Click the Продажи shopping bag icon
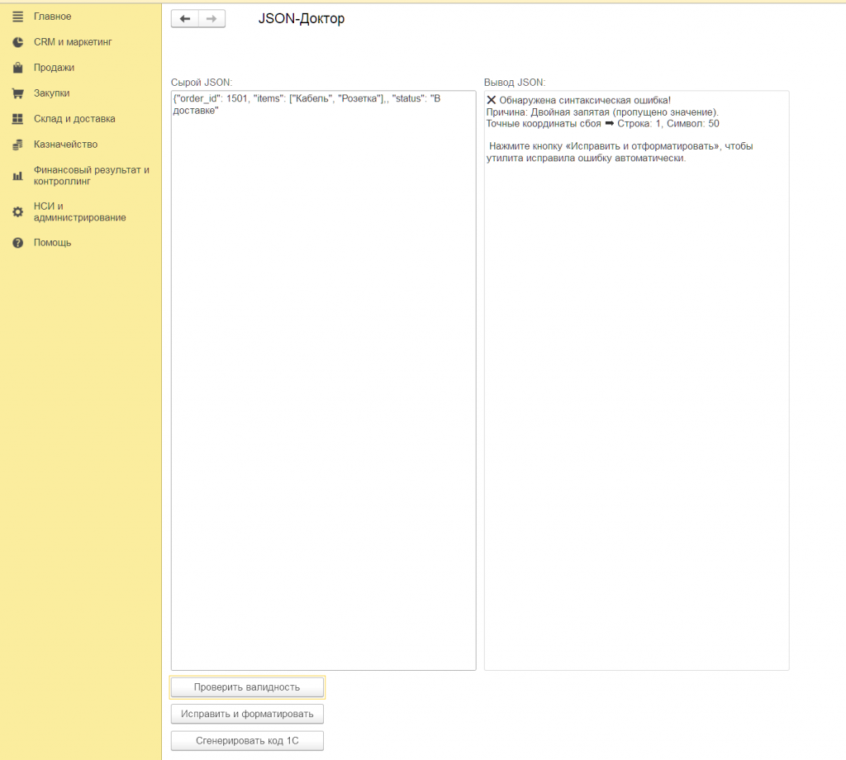846x760 pixels. (18, 68)
